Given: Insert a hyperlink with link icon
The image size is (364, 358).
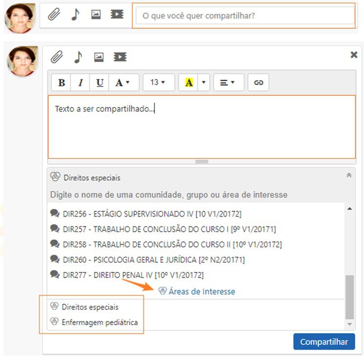Looking at the screenshot, I should coord(258,83).
